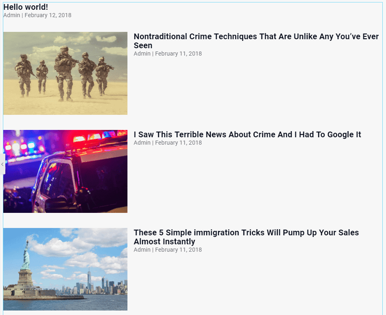Screen dimensions: 386x315
Task: Open I Saw This Terrible News article
Action: tap(247, 134)
